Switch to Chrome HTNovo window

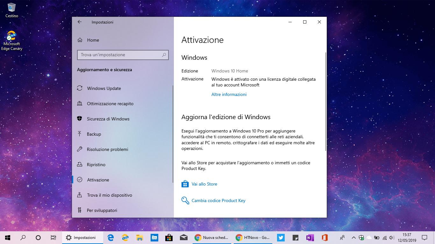[253, 237]
